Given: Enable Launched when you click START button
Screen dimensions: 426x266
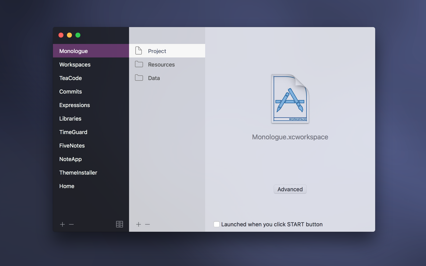Looking at the screenshot, I should [217, 224].
